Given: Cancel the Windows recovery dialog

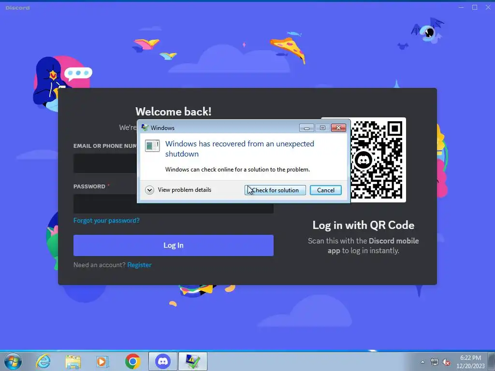Looking at the screenshot, I should pyautogui.click(x=325, y=190).
